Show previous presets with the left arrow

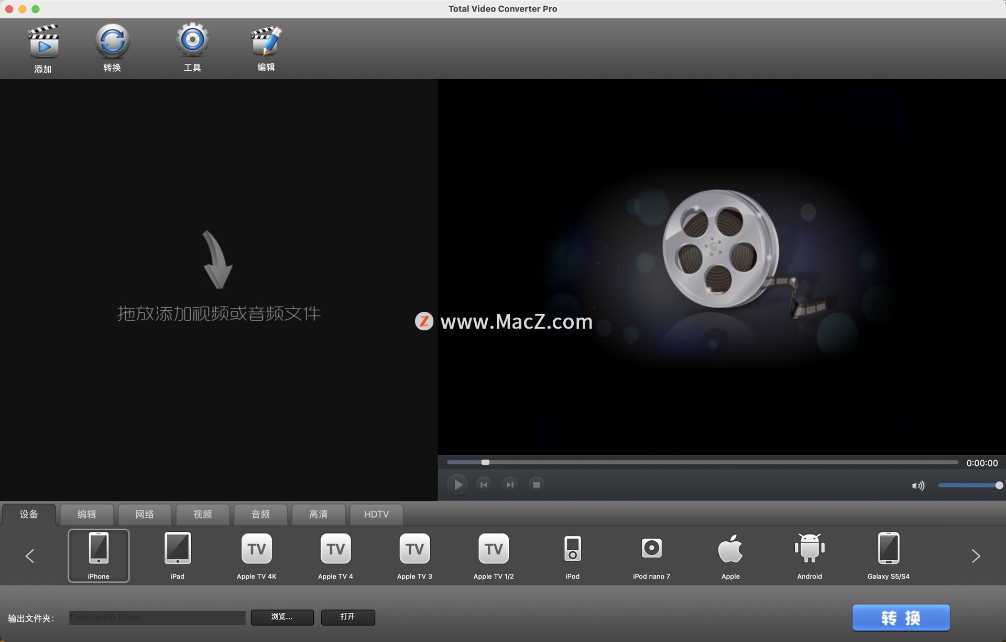pos(30,556)
